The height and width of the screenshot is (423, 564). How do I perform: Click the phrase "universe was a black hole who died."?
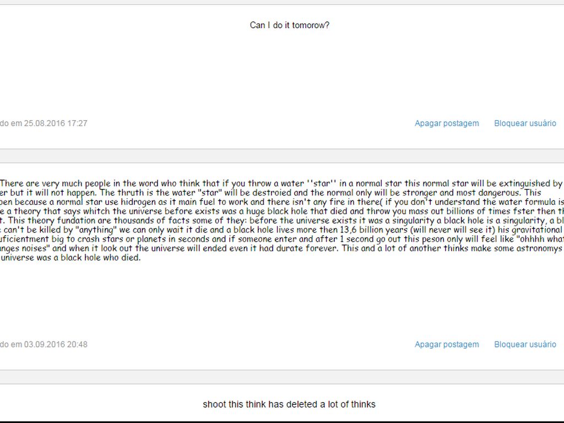point(70,258)
